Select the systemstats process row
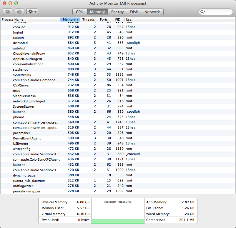 click(118, 75)
